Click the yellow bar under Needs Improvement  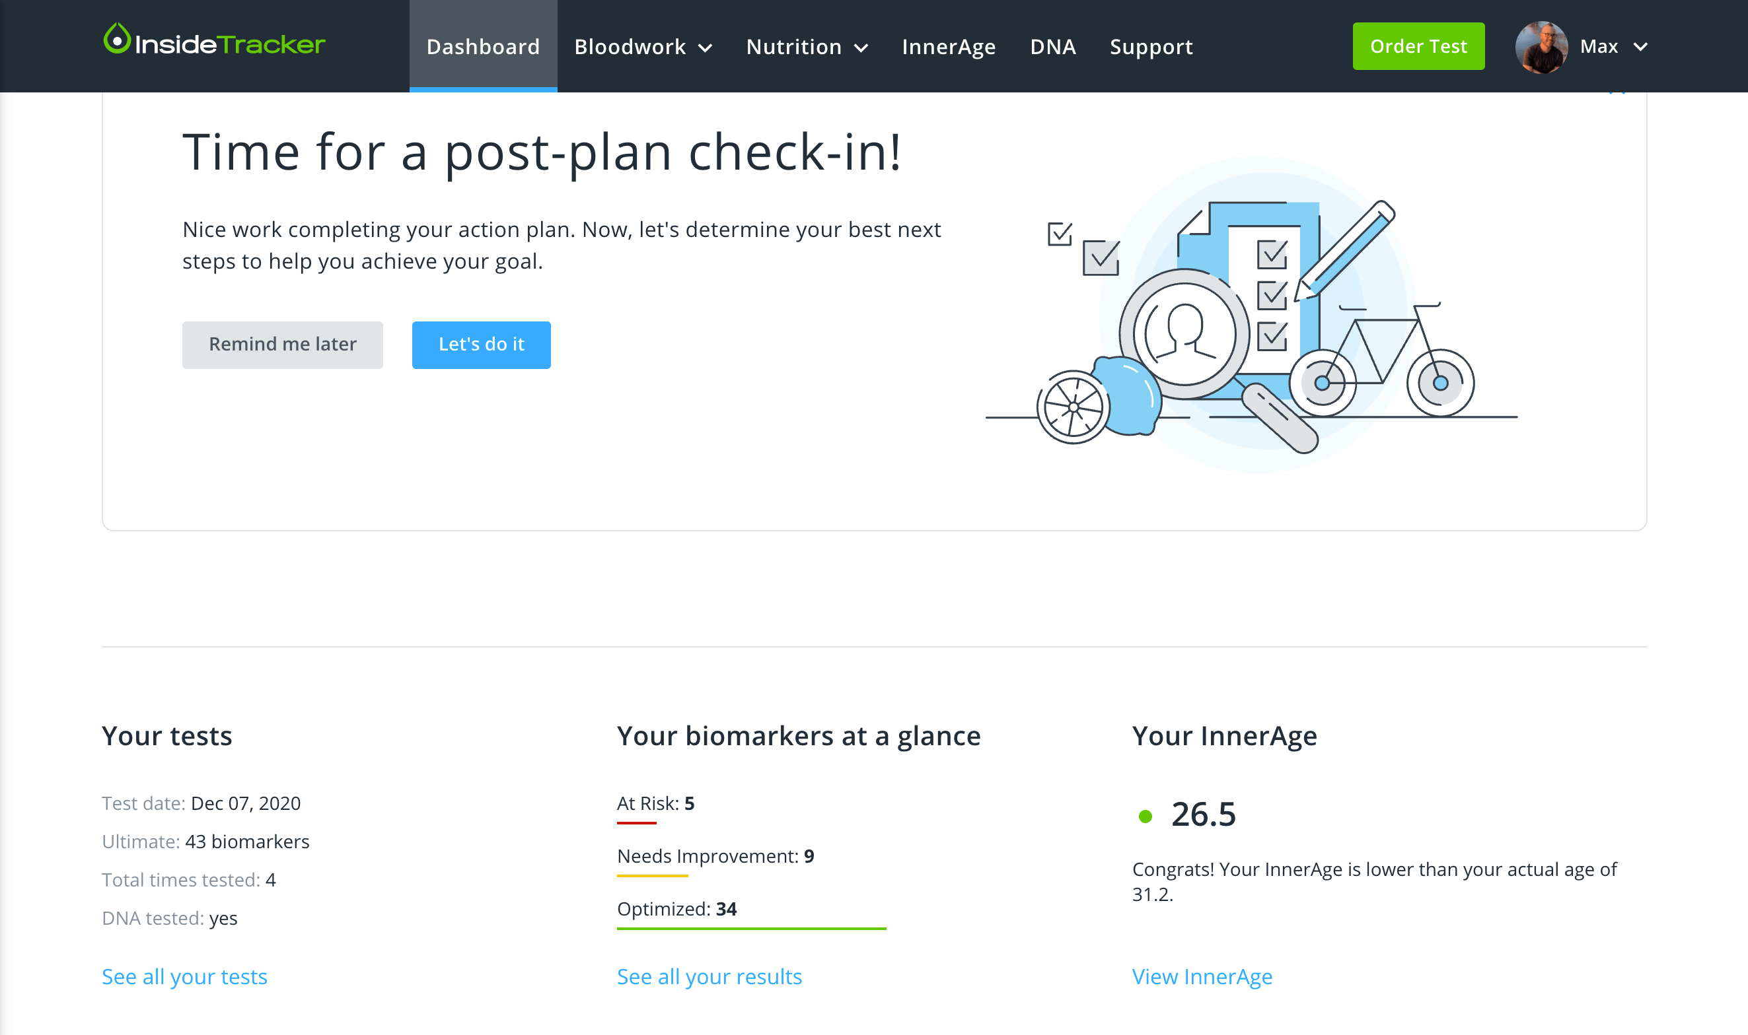(x=652, y=875)
